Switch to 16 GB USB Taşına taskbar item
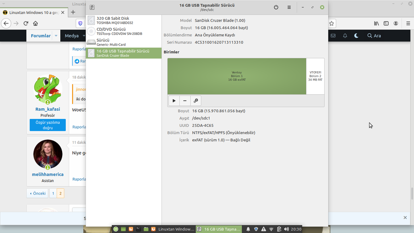This screenshot has height=233, width=414. coord(219,229)
